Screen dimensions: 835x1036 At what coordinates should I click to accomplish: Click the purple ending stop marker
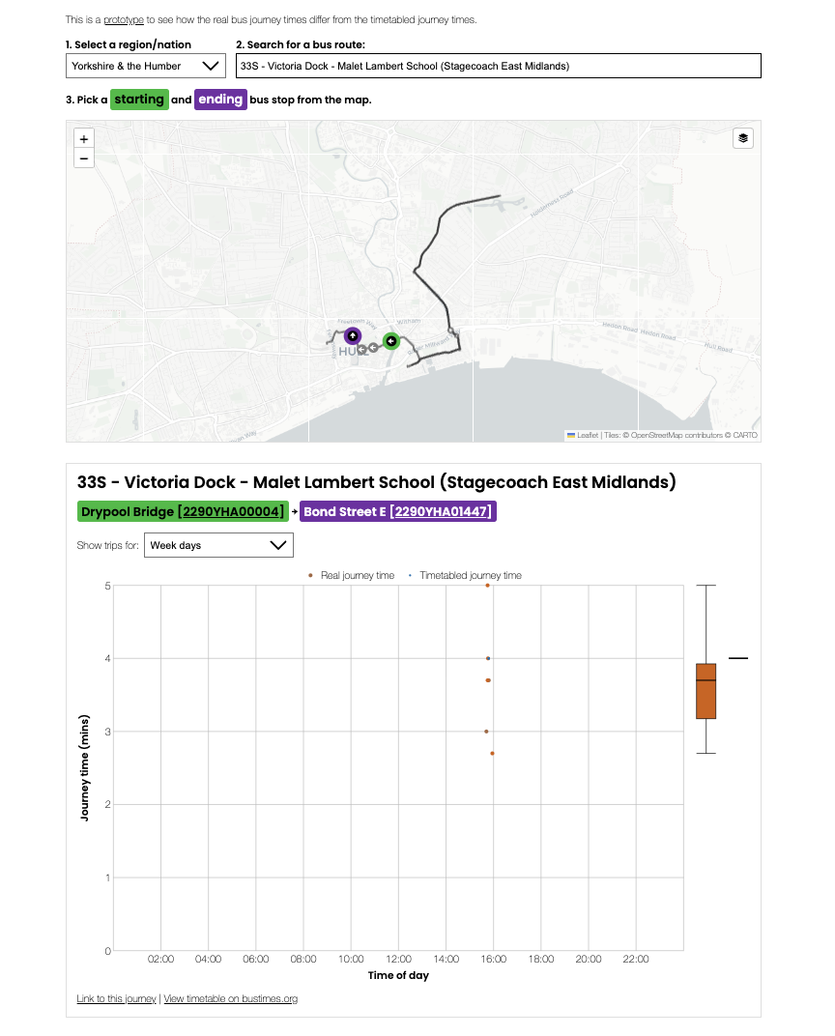coord(352,335)
